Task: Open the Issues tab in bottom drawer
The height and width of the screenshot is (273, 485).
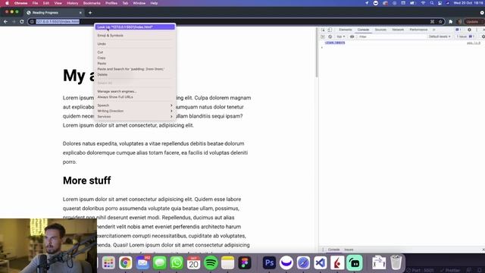Action: pos(349,249)
